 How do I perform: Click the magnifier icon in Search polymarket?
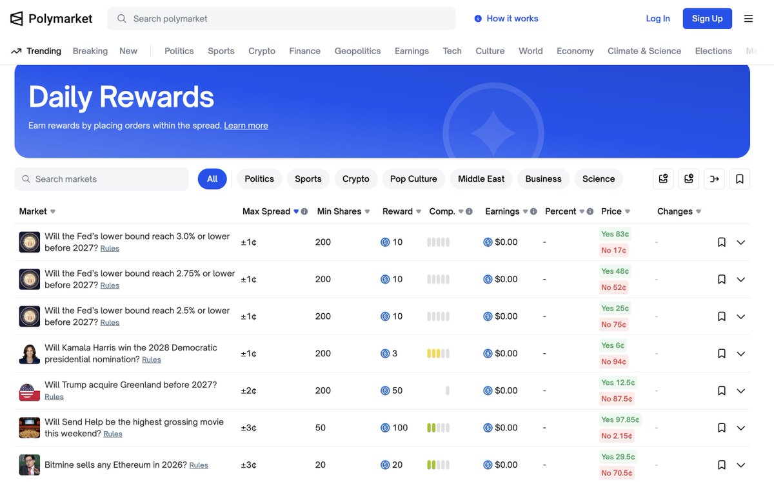(x=121, y=19)
